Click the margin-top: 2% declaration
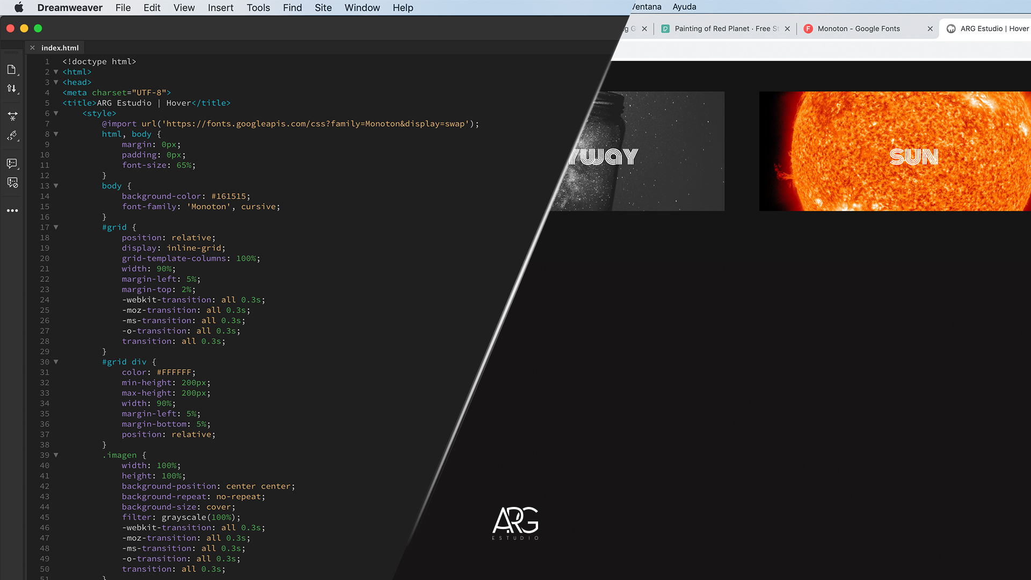 pyautogui.click(x=158, y=290)
